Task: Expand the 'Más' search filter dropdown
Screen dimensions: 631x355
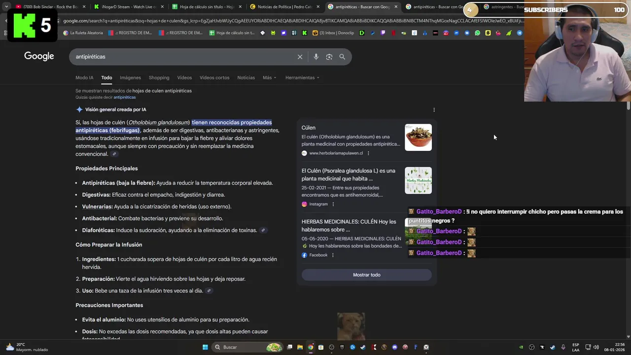Action: point(269,78)
